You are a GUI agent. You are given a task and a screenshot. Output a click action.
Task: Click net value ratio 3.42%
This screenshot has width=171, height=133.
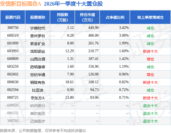point(124,28)
